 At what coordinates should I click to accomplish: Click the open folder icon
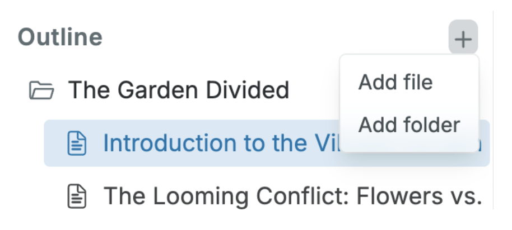coord(41,90)
